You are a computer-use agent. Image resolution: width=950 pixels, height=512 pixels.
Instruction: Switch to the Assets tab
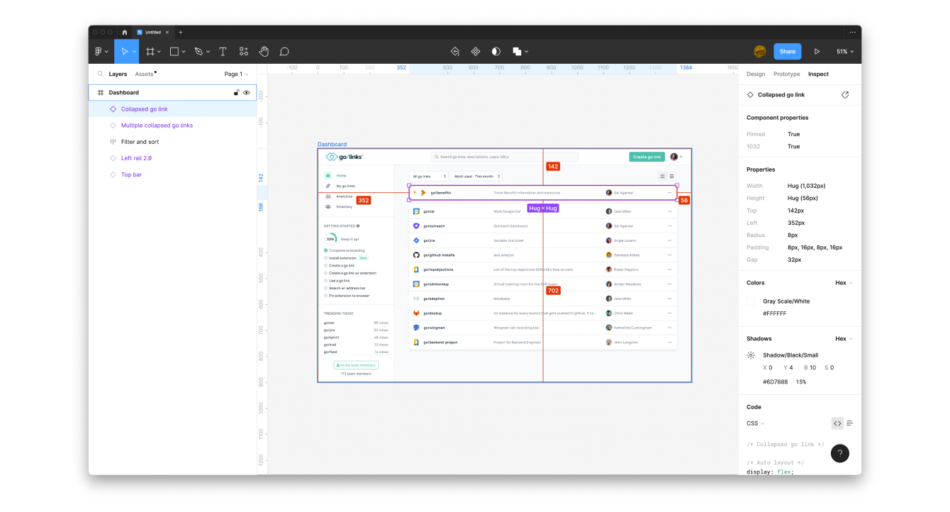point(143,74)
